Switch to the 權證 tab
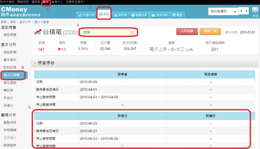The width and height of the screenshot is (260, 149). click(177, 15)
